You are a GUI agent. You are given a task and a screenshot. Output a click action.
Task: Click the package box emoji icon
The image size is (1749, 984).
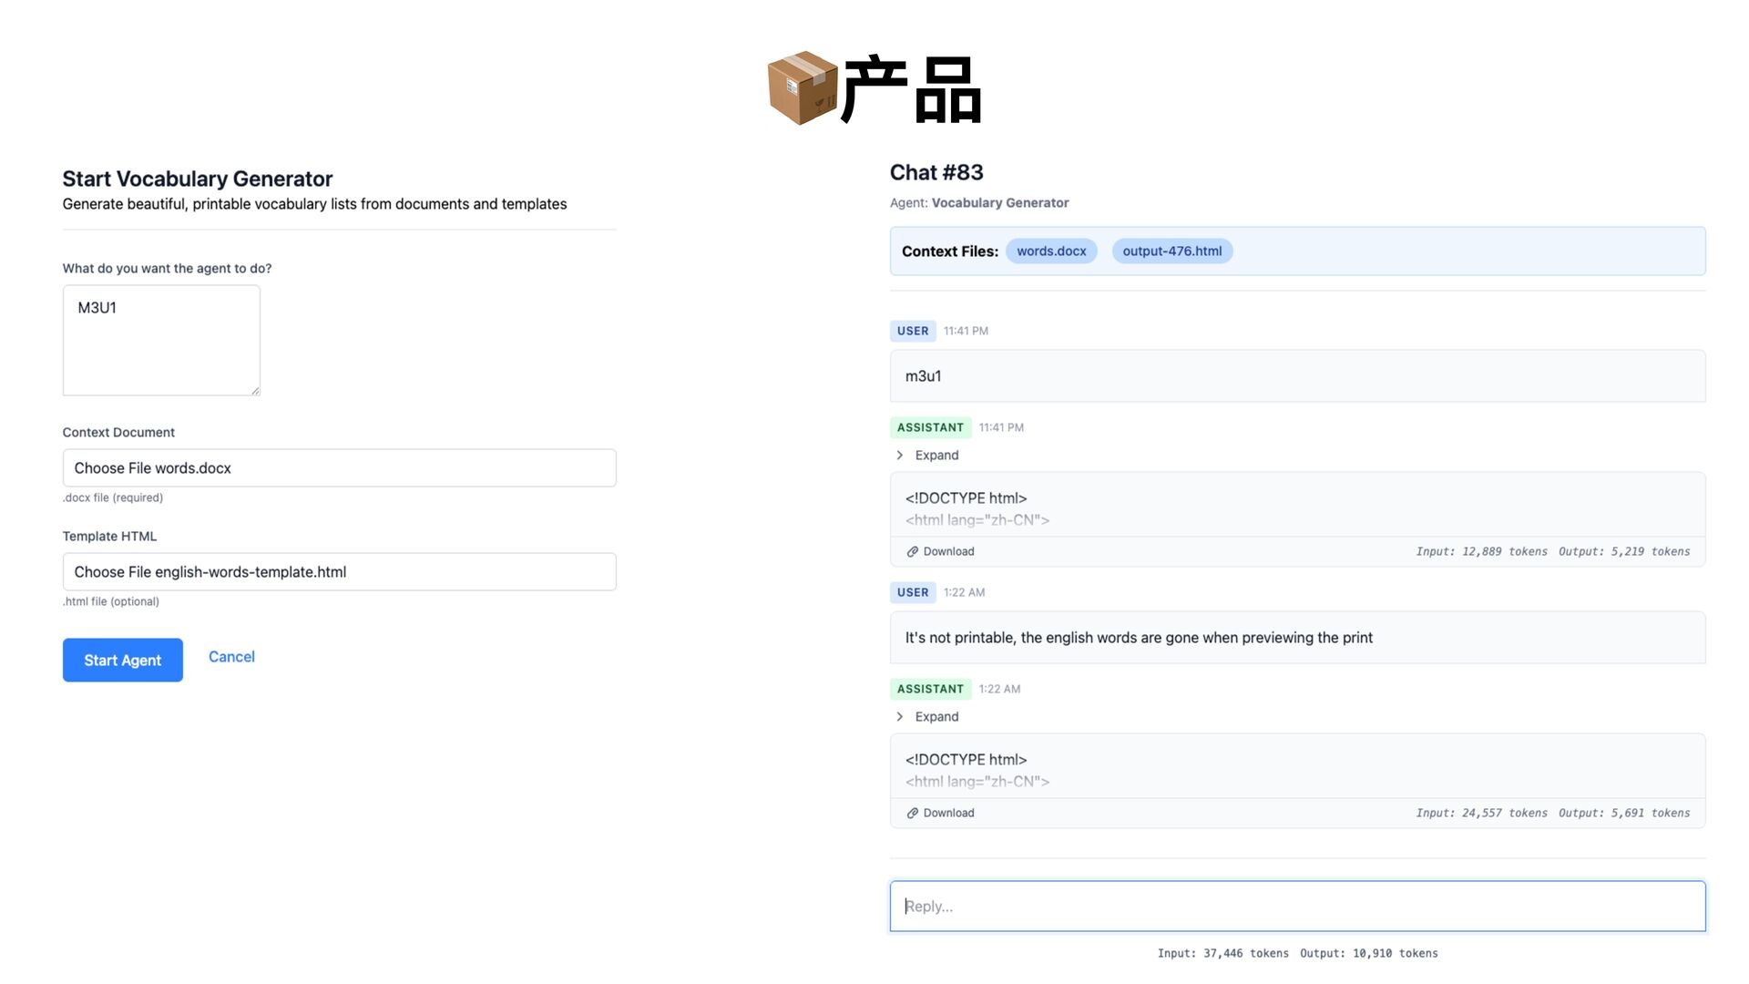coord(802,88)
